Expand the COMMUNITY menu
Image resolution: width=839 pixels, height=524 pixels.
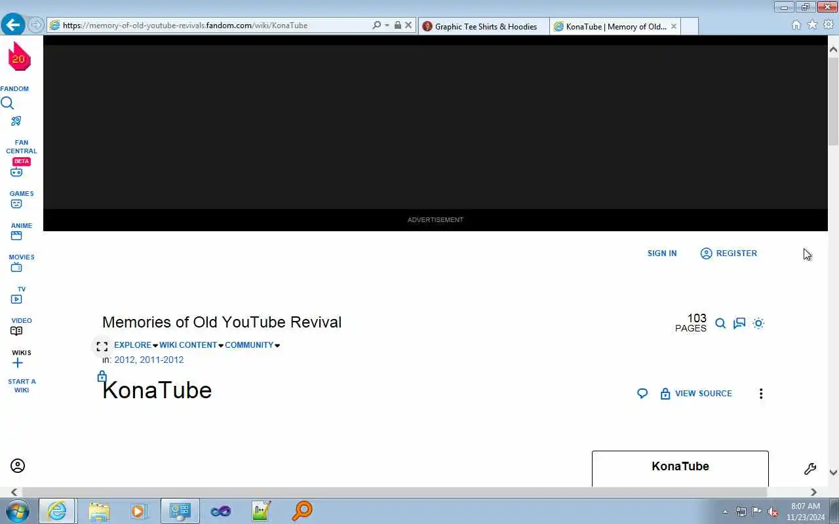[252, 345]
